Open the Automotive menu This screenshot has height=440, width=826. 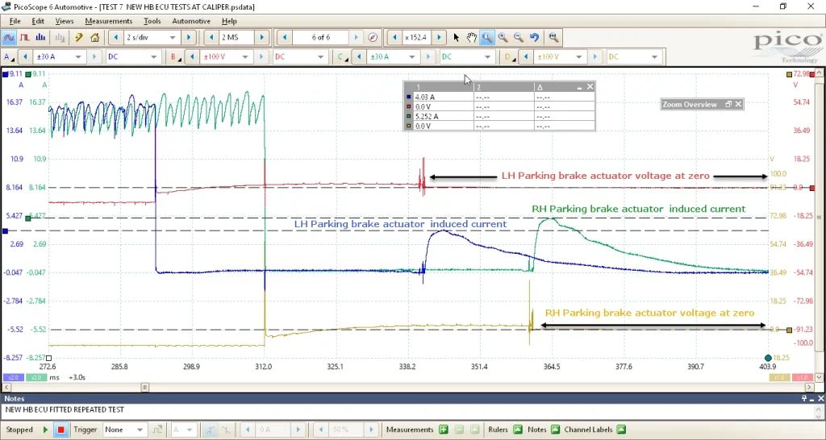click(x=191, y=21)
